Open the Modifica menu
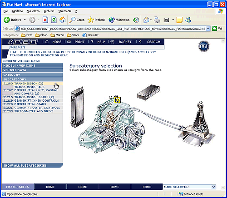The image size is (227, 198). (17, 11)
